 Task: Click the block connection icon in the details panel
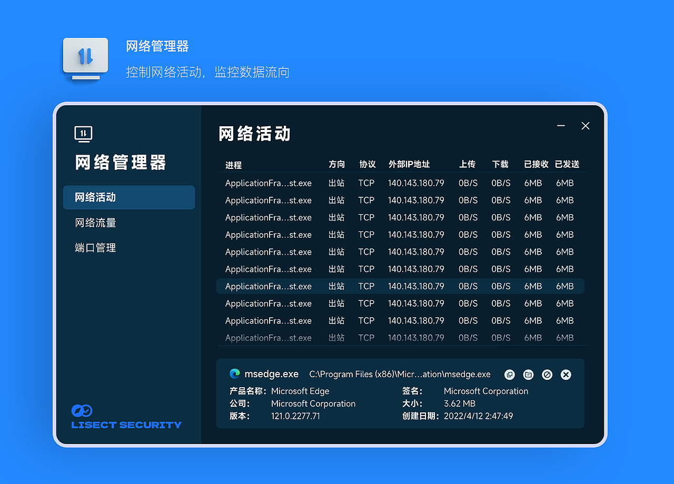547,375
